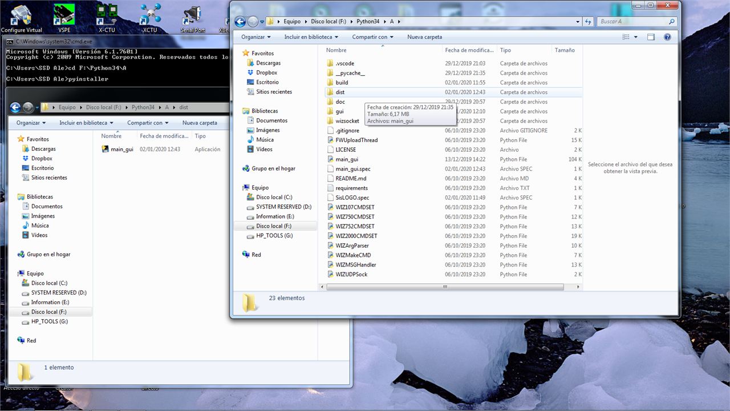Select HP_TOOLS (G:) in the dist window sidebar
This screenshot has height=411, width=730.
(x=50, y=321)
